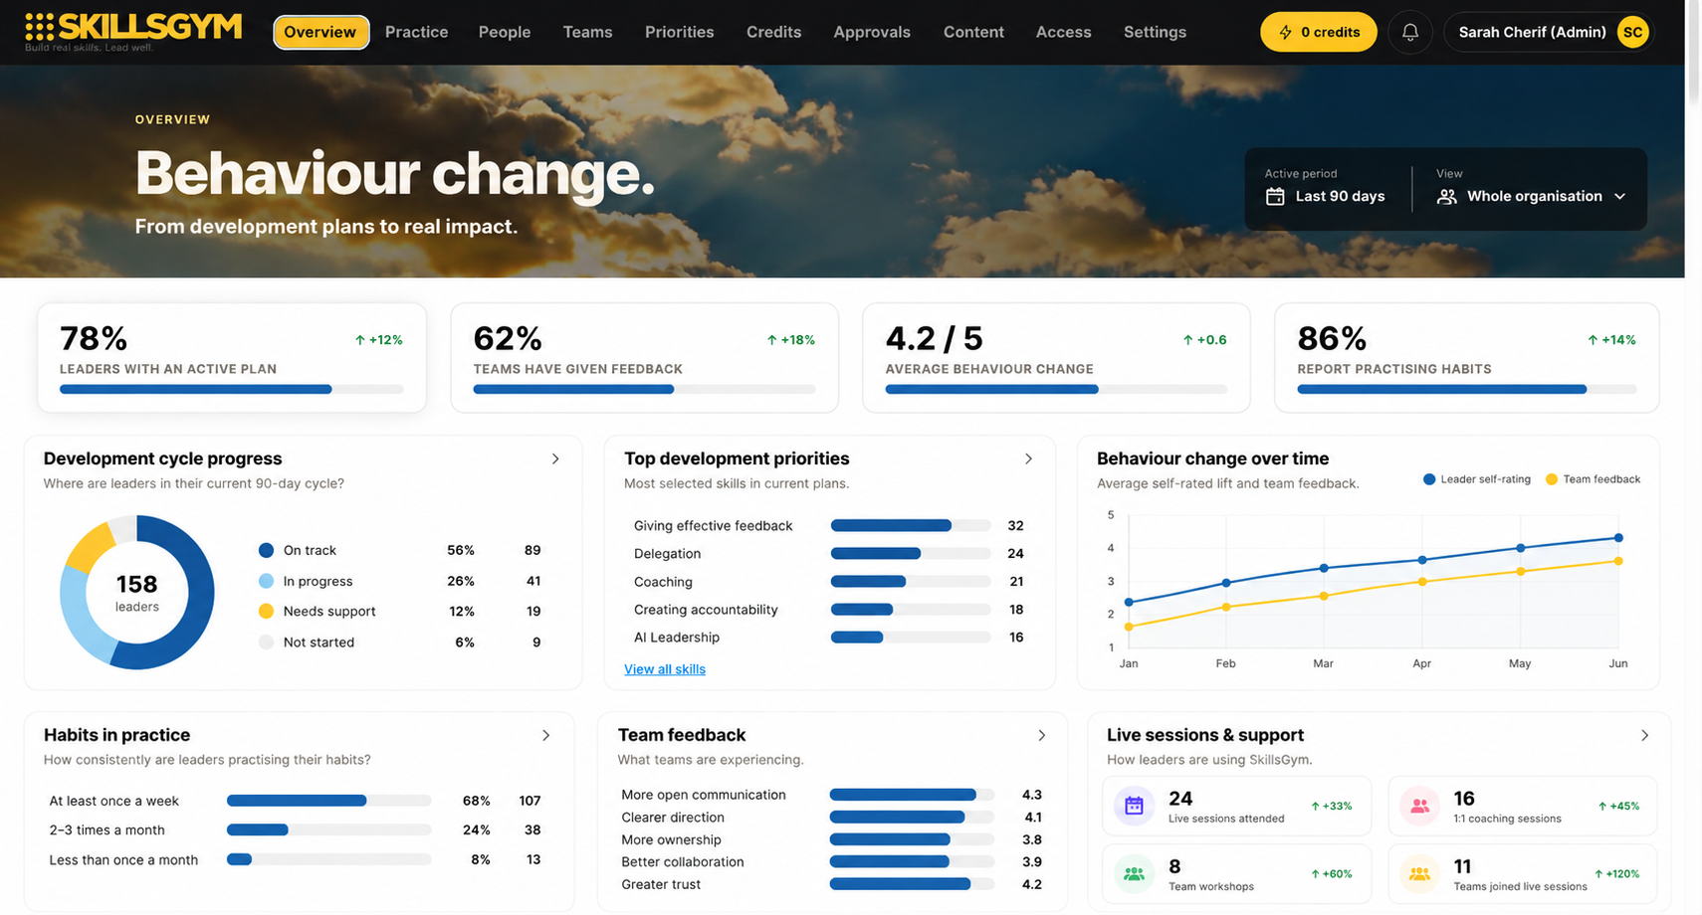Expand the Development cycle progress card
1702x915 pixels.
555,458
